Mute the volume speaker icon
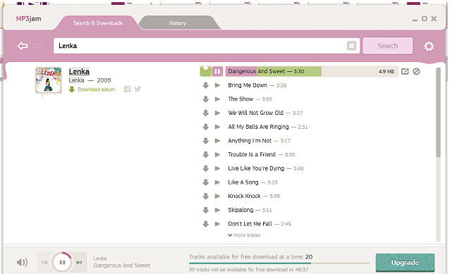 [x=22, y=262]
